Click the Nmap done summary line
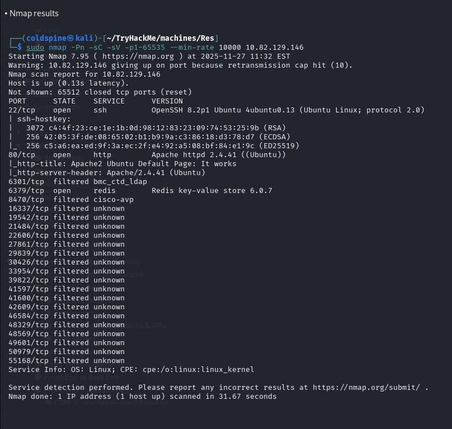Screen dimensions: 452x429 click(142, 396)
